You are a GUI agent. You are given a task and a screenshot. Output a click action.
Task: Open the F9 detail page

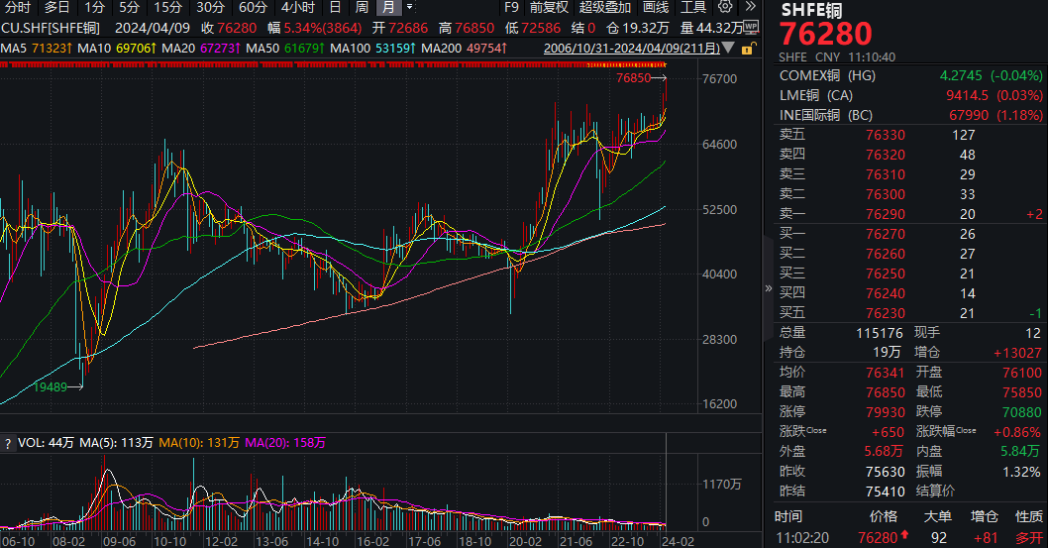coord(511,7)
